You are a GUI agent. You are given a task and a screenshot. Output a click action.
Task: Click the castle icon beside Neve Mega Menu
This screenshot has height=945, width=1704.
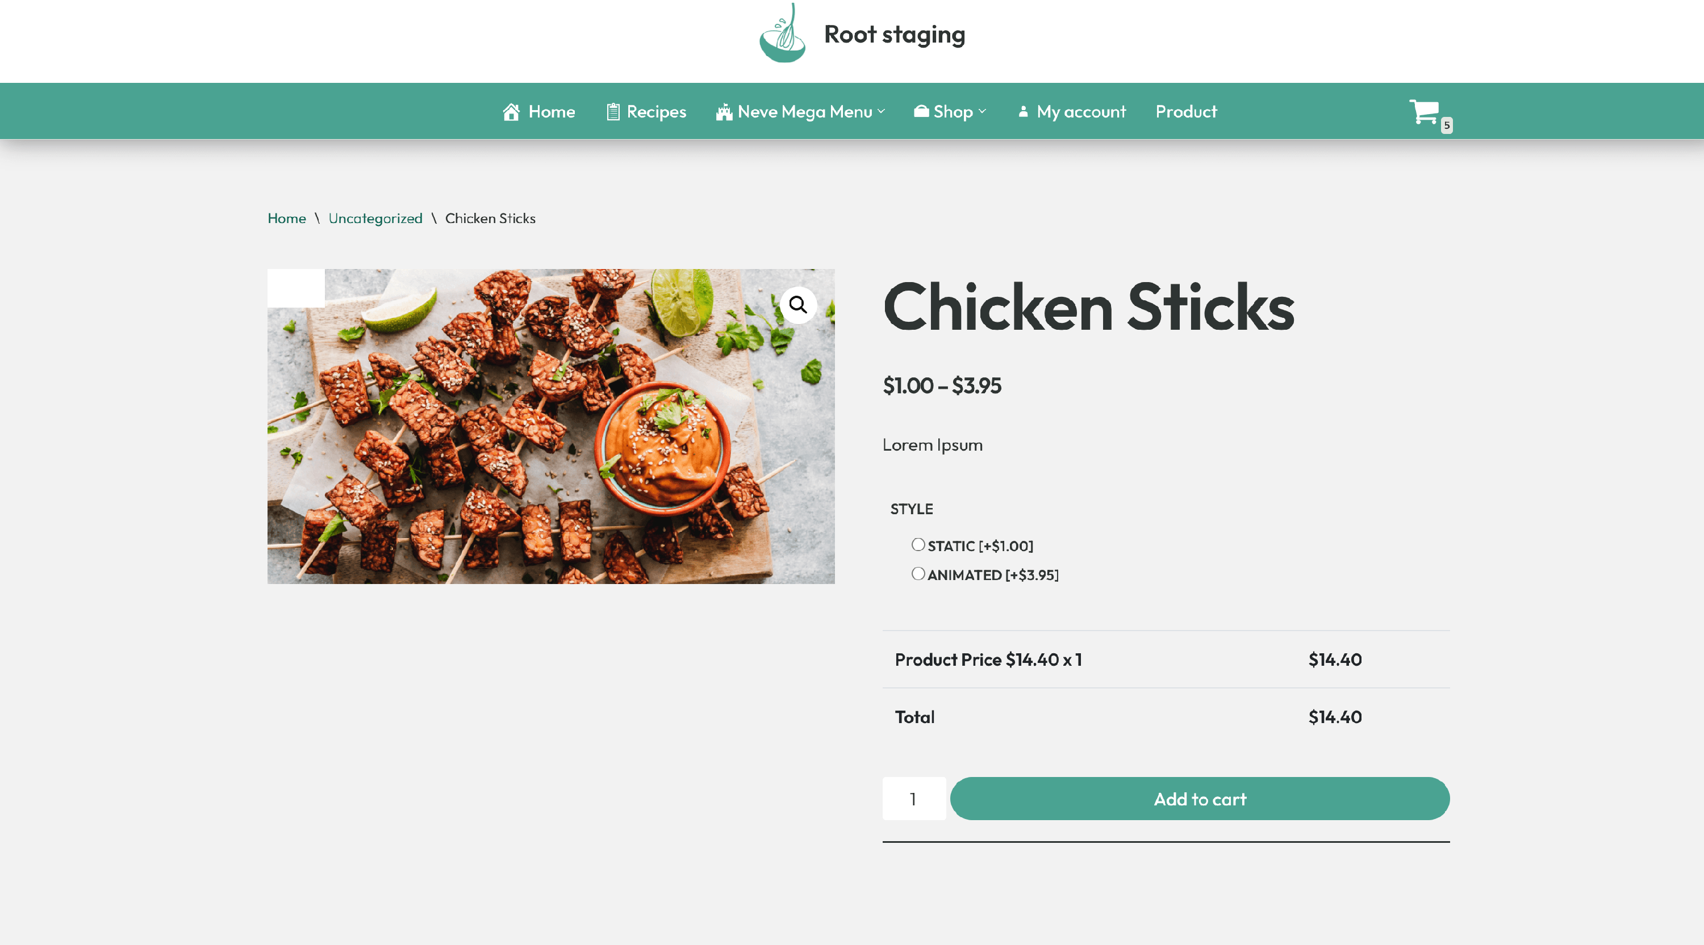pyautogui.click(x=724, y=112)
